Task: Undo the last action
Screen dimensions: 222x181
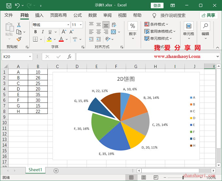Action: [17, 6]
